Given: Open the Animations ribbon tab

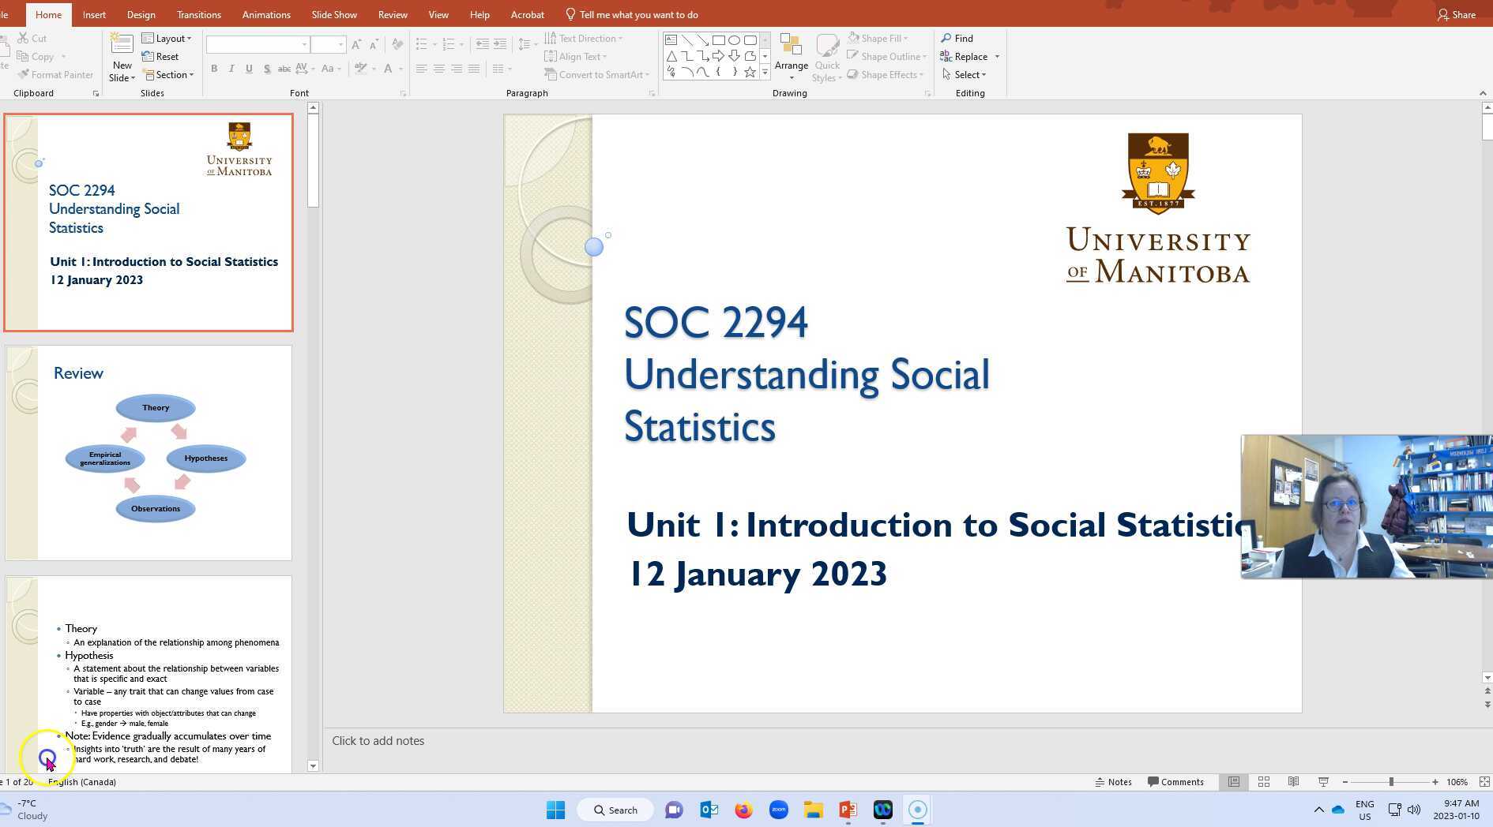Looking at the screenshot, I should pos(265,14).
